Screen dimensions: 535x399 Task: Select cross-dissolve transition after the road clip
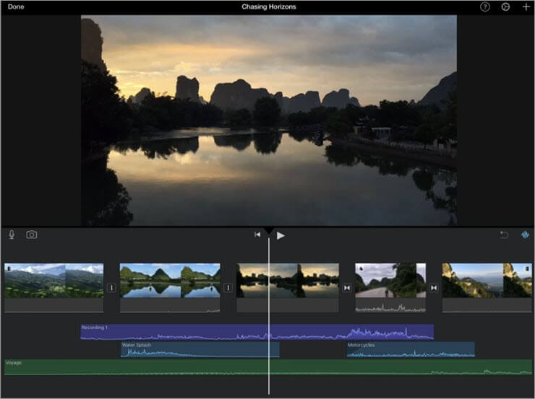[434, 287]
